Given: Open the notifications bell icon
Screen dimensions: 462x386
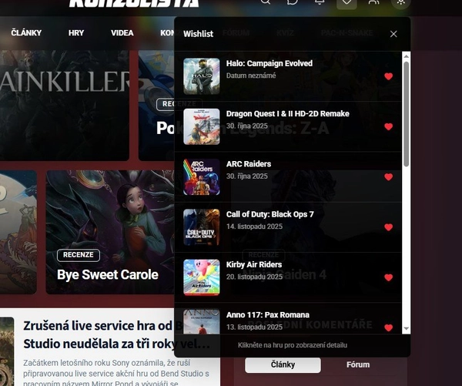Looking at the screenshot, I should (320, 2).
